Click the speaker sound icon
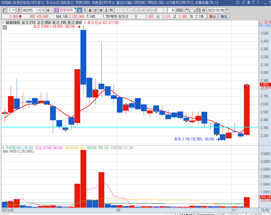The image size is (271, 215). pyautogui.click(x=48, y=10)
